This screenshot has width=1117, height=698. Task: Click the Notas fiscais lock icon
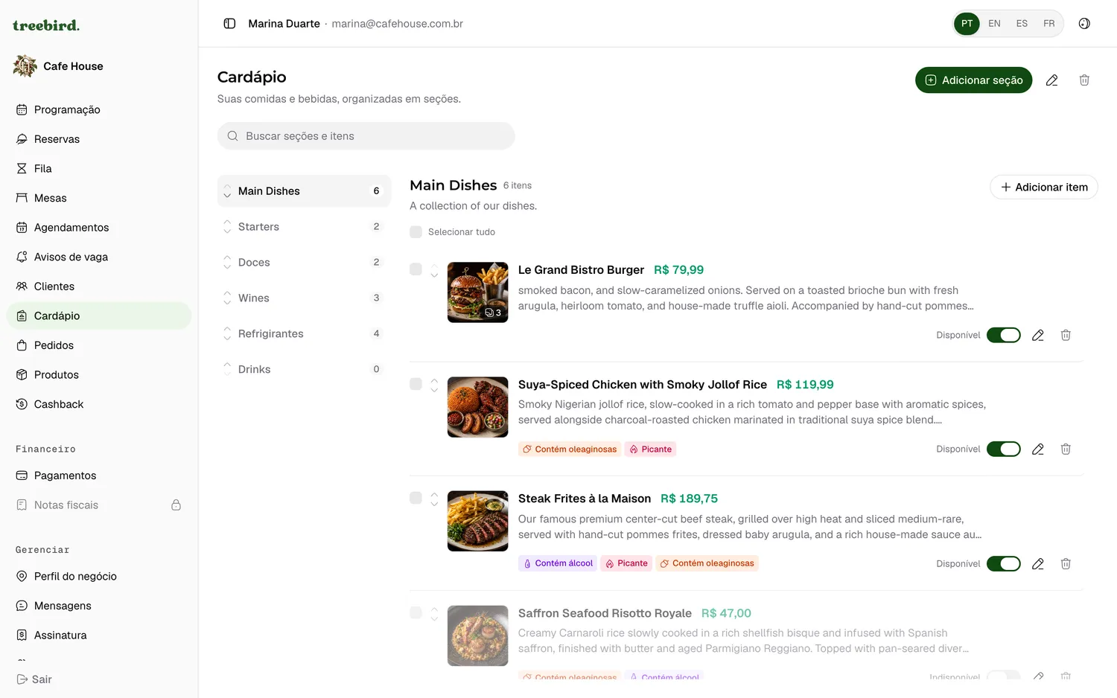point(176,505)
